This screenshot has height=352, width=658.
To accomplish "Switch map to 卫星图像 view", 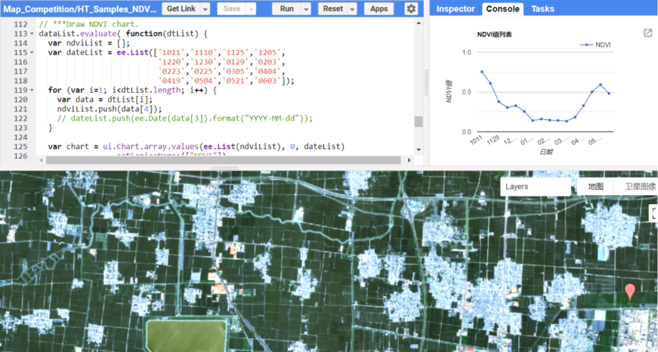I will click(x=639, y=187).
